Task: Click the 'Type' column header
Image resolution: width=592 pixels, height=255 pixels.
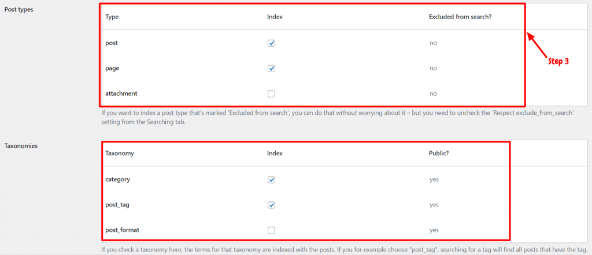Action: 112,17
